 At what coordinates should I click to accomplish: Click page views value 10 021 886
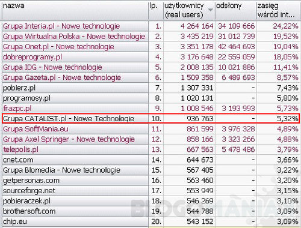(x=236, y=67)
